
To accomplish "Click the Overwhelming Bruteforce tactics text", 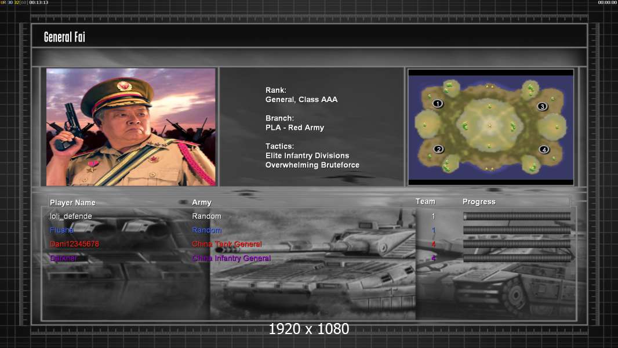I will tap(312, 165).
